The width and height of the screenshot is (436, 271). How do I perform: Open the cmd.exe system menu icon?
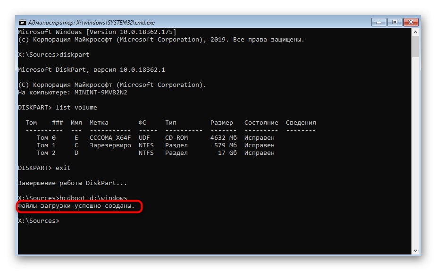pyautogui.click(x=22, y=22)
